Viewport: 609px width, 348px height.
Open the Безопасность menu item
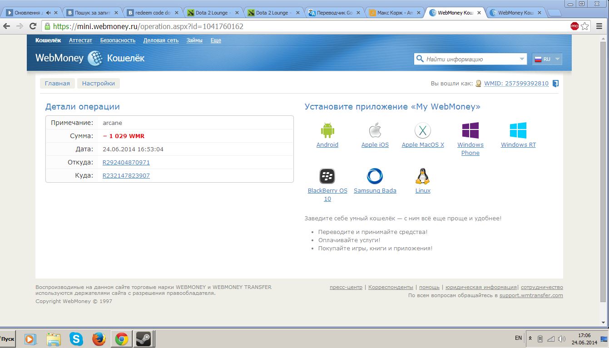point(118,40)
